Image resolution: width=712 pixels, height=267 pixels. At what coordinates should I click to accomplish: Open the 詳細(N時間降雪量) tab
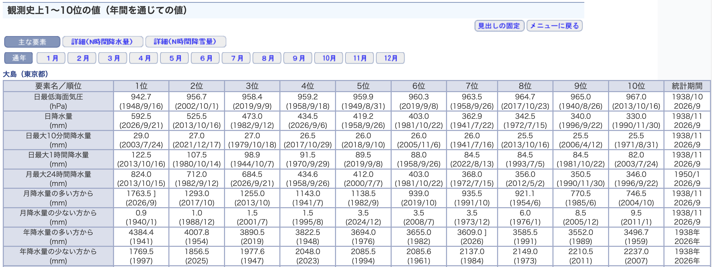click(186, 42)
